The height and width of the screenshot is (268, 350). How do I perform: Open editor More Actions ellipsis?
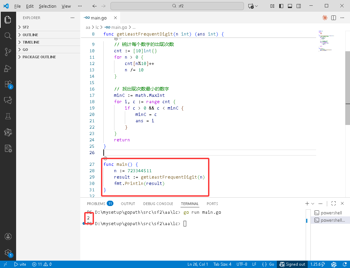point(342,18)
